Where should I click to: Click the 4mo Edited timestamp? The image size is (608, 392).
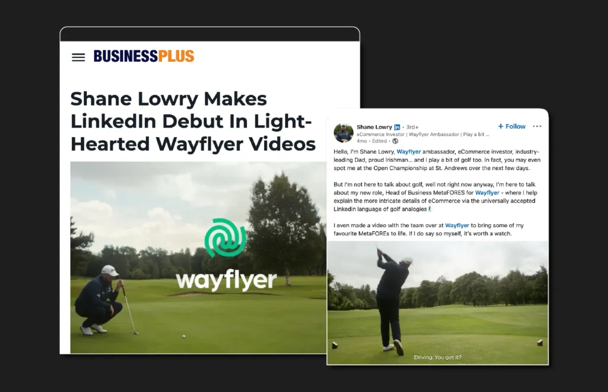coord(372,141)
